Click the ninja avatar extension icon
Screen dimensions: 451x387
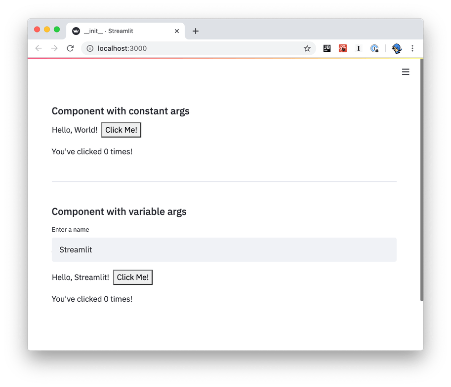point(396,48)
